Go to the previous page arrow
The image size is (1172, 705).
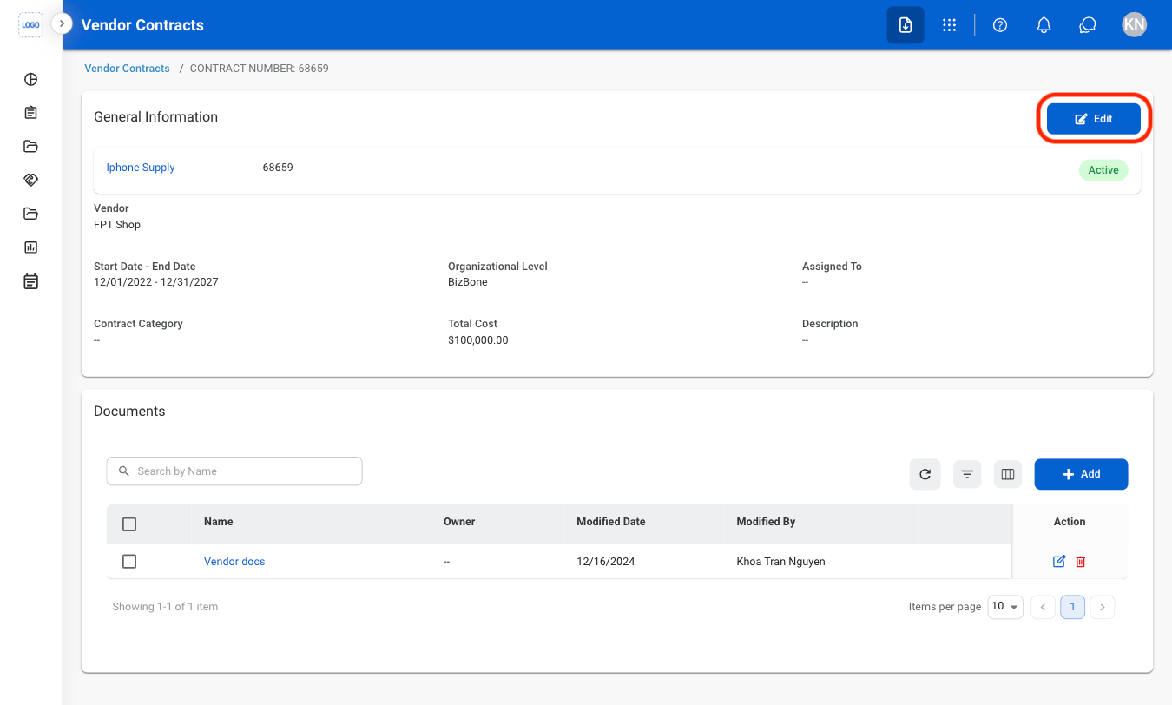coord(1043,607)
